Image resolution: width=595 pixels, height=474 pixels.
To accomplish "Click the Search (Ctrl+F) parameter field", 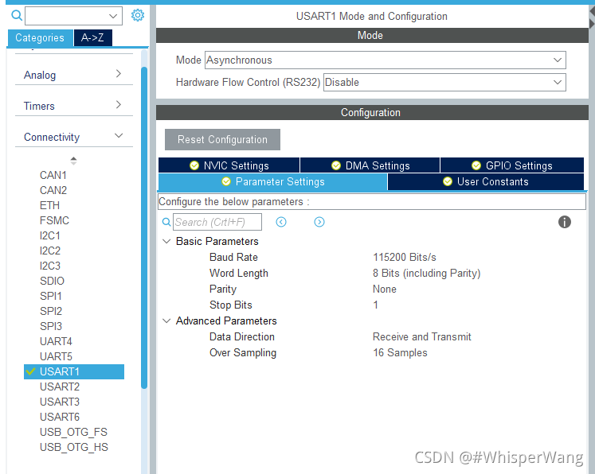I will [x=217, y=222].
